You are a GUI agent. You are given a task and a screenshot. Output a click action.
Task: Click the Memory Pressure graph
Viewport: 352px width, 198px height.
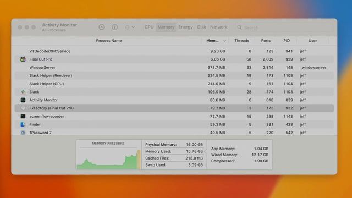[109, 158]
